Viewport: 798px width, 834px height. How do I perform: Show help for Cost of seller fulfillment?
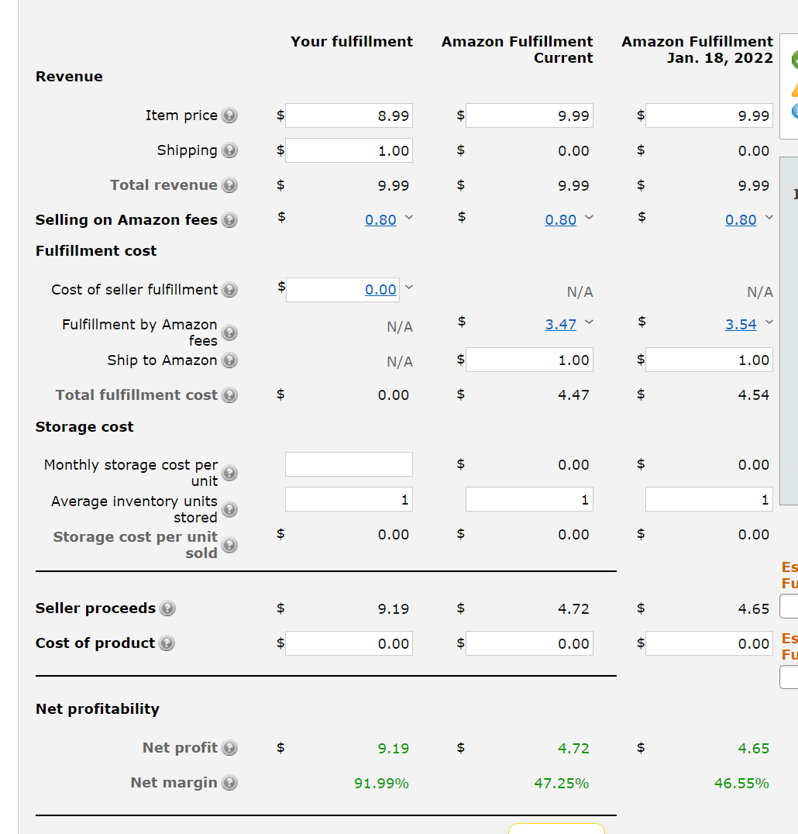229,290
